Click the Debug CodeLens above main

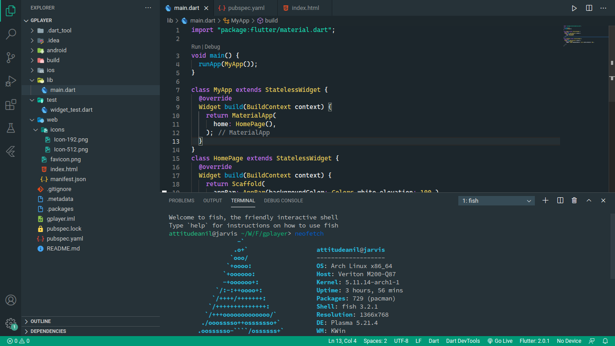click(x=213, y=47)
